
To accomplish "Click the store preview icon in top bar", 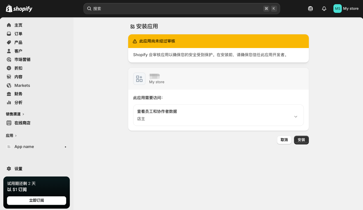I will 310,8.
